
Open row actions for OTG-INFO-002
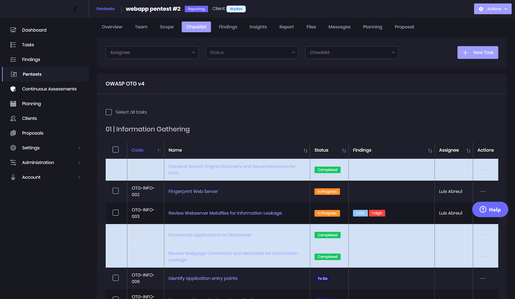(x=483, y=191)
